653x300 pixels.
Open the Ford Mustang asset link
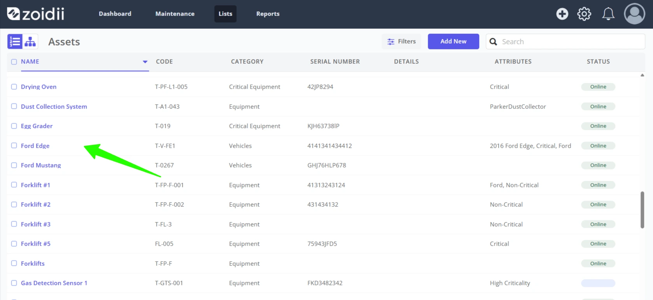(x=41, y=165)
